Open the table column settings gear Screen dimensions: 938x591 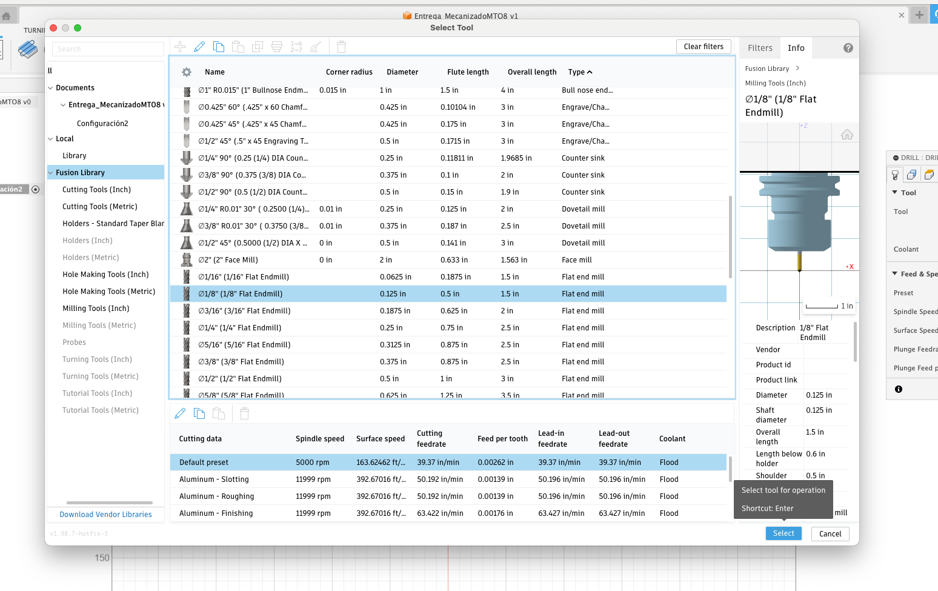(187, 72)
